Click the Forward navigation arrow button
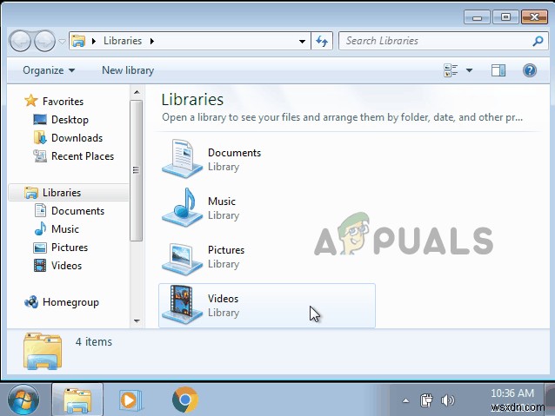555x416 pixels. pos(44,42)
